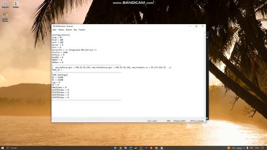Viewport: 267px width, 150px height.
Task: Open the Формат menu in Notepad
Action: [x=69, y=30]
